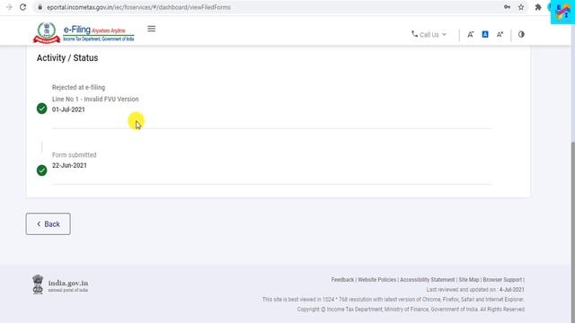Screen dimensions: 575x323
Task: Reload the page in browser
Action: coord(22,7)
